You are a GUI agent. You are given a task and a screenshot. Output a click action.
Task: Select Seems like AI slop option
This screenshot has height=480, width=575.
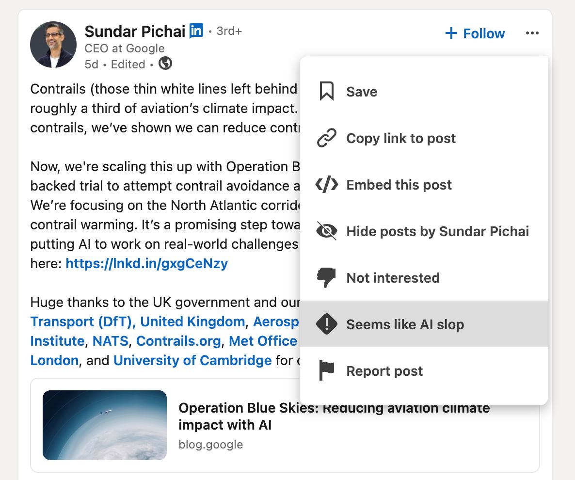(424, 324)
